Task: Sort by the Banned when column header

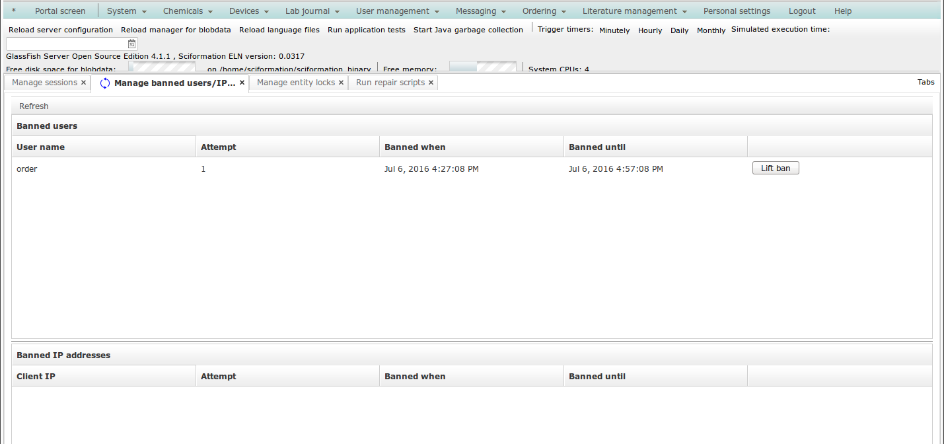Action: click(415, 147)
